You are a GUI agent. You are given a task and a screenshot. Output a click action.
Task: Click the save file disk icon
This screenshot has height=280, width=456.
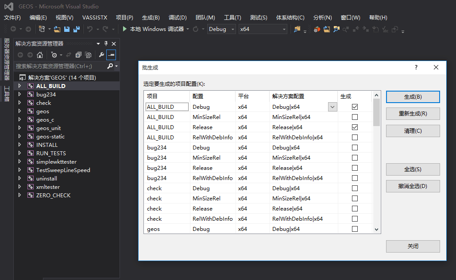(x=67, y=29)
